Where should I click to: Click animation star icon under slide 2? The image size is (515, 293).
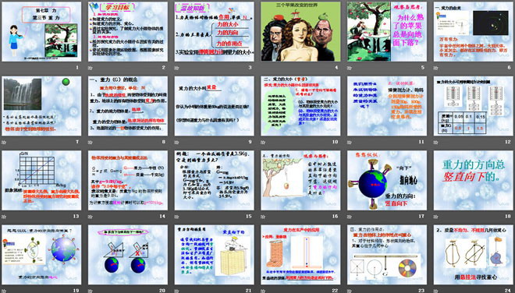(91, 68)
